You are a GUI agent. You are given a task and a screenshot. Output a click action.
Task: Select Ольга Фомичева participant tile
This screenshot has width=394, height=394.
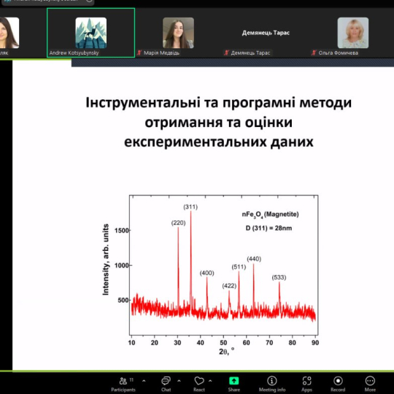[x=352, y=33]
